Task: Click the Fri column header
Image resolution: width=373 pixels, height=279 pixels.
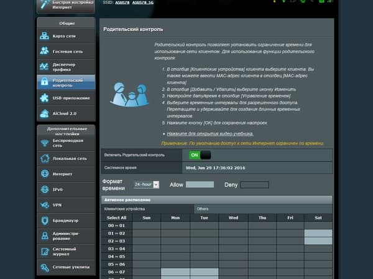Action: point(290,218)
